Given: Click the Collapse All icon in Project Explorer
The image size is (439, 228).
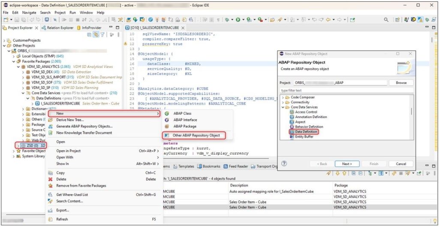Looking at the screenshot, I should [x=89, y=35].
